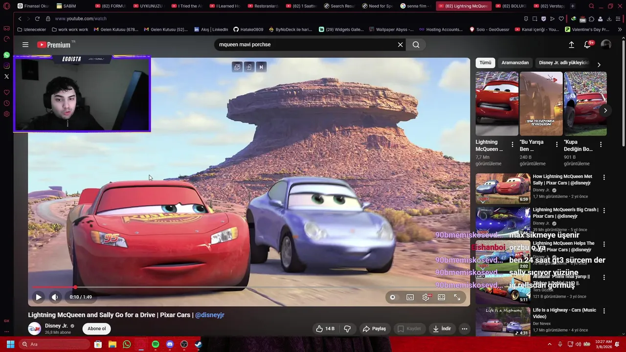Viewport: 626px width, 352px height.
Task: Switch to theater mode
Action: pyautogui.click(x=442, y=297)
